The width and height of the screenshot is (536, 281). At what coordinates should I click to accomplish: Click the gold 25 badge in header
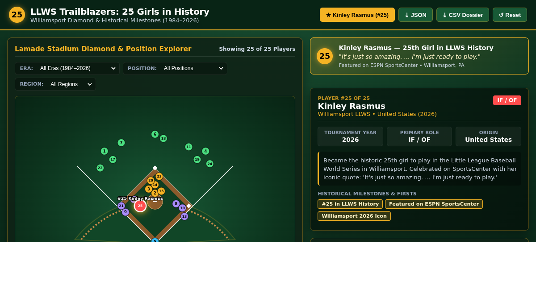pos(17,15)
